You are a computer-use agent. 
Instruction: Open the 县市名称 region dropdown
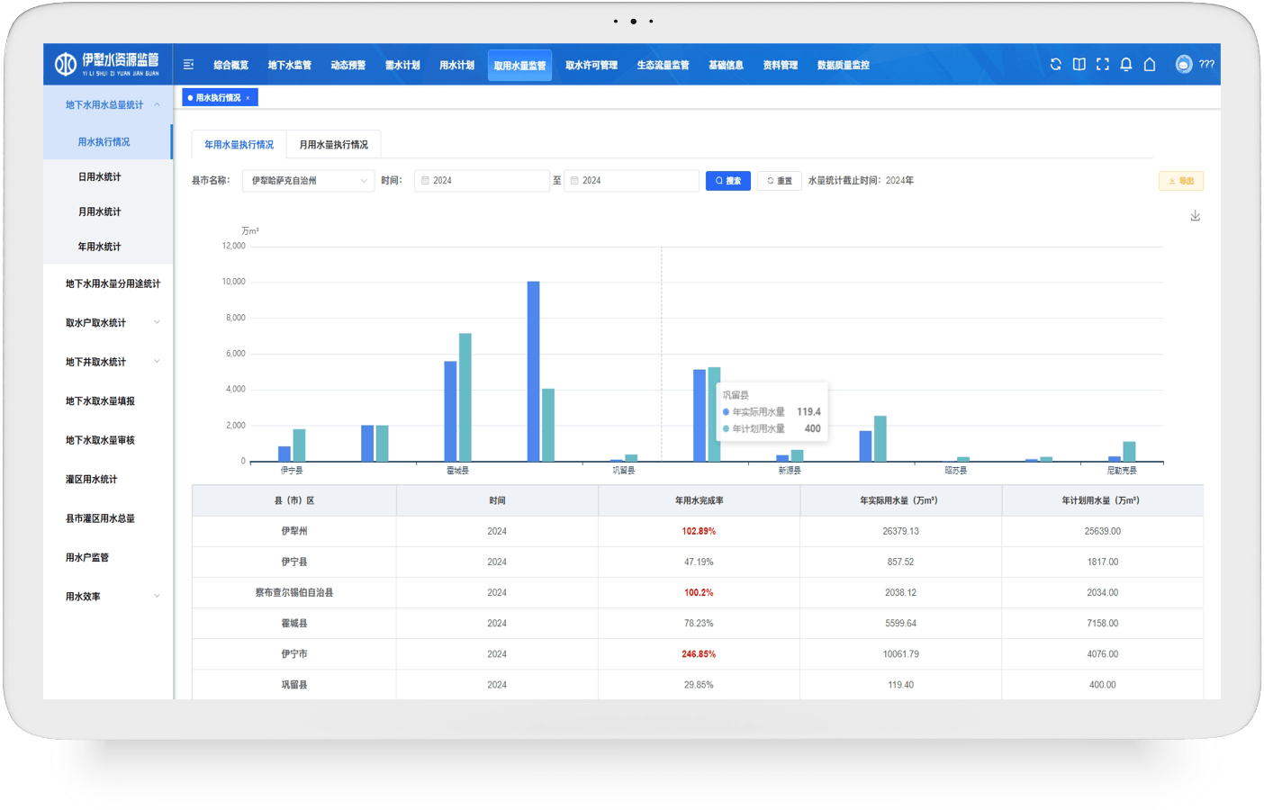click(308, 181)
